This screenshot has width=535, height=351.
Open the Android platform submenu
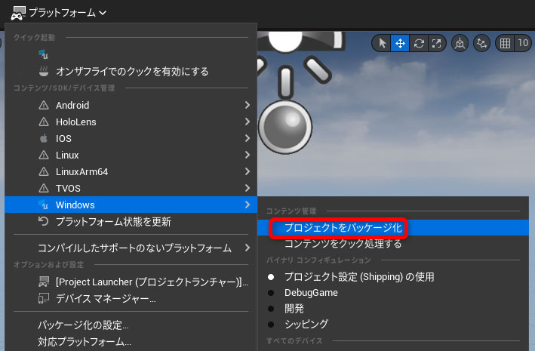[x=131, y=105]
